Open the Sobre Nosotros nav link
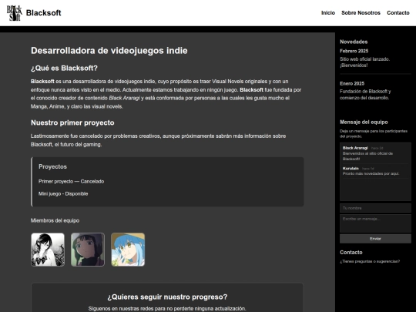This screenshot has width=416, height=312. [361, 13]
